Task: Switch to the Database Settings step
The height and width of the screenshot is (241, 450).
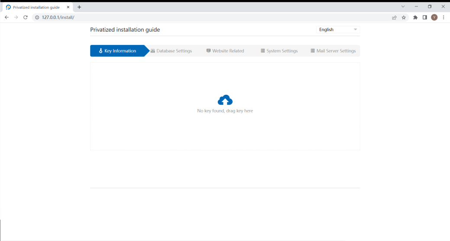Action: pos(174,51)
